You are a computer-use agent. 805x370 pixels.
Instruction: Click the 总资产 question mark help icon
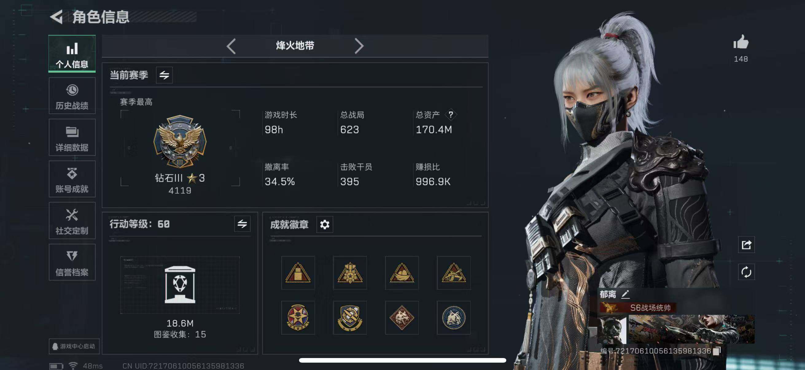[451, 115]
